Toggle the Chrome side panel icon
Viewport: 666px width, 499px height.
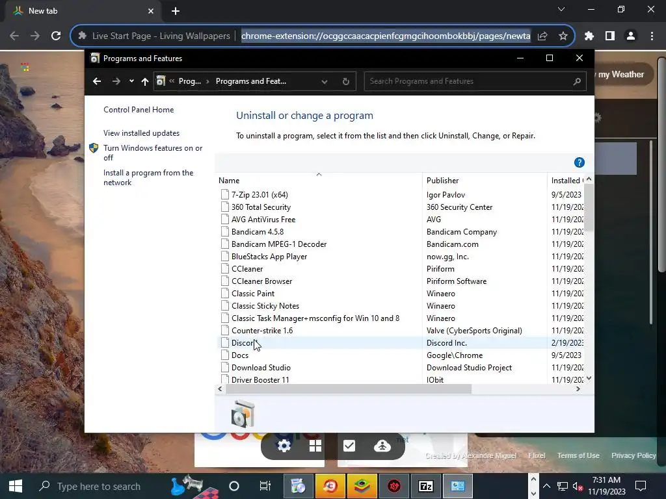click(610, 36)
